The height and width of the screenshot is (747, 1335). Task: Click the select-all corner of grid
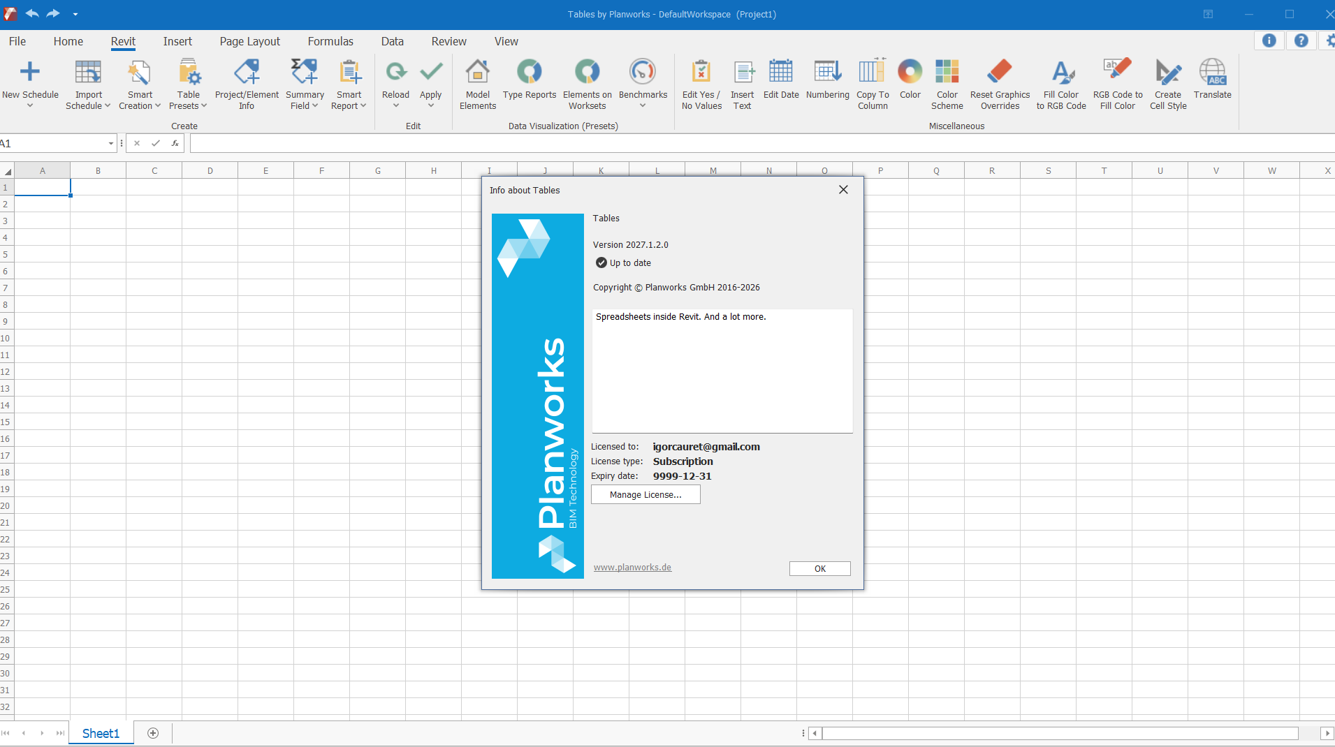coord(7,171)
